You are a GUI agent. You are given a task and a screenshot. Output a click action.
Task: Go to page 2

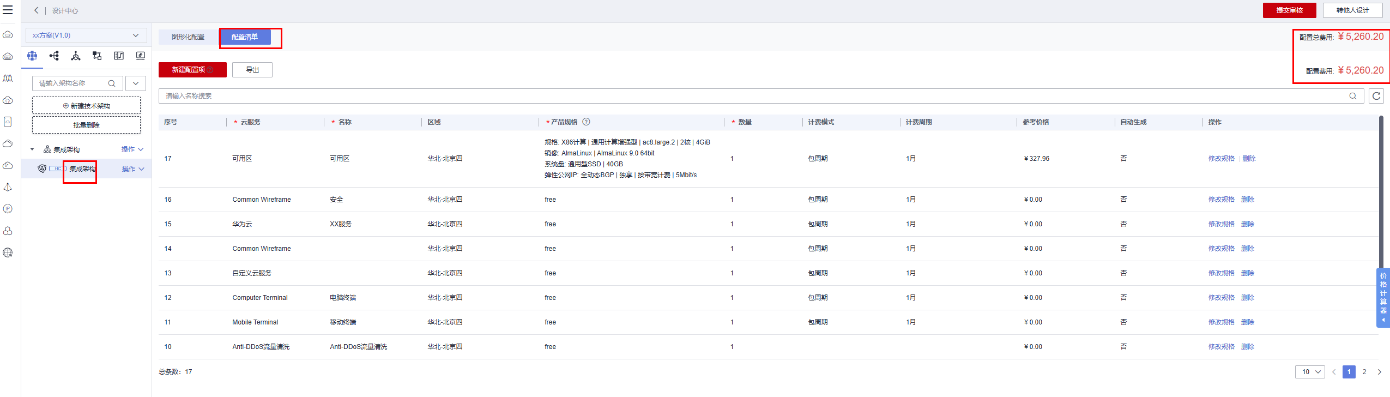pyautogui.click(x=1364, y=372)
